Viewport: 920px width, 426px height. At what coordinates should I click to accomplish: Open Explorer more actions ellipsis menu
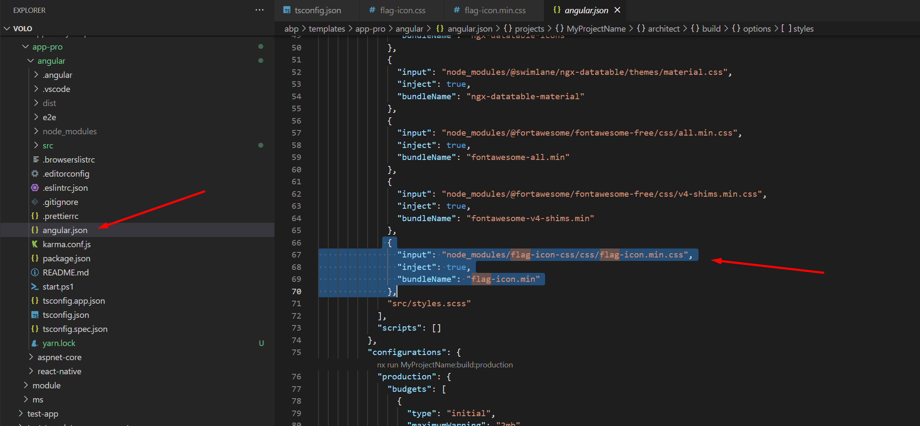click(259, 10)
